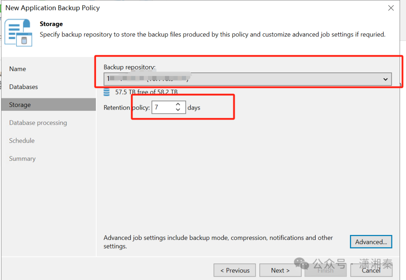Click the 'Advanced job settings include' description text
The height and width of the screenshot is (280, 406).
point(218,242)
